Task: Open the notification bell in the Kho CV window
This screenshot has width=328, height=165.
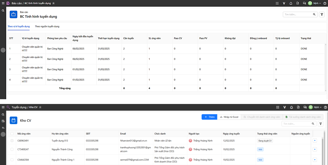Action: pos(291,107)
